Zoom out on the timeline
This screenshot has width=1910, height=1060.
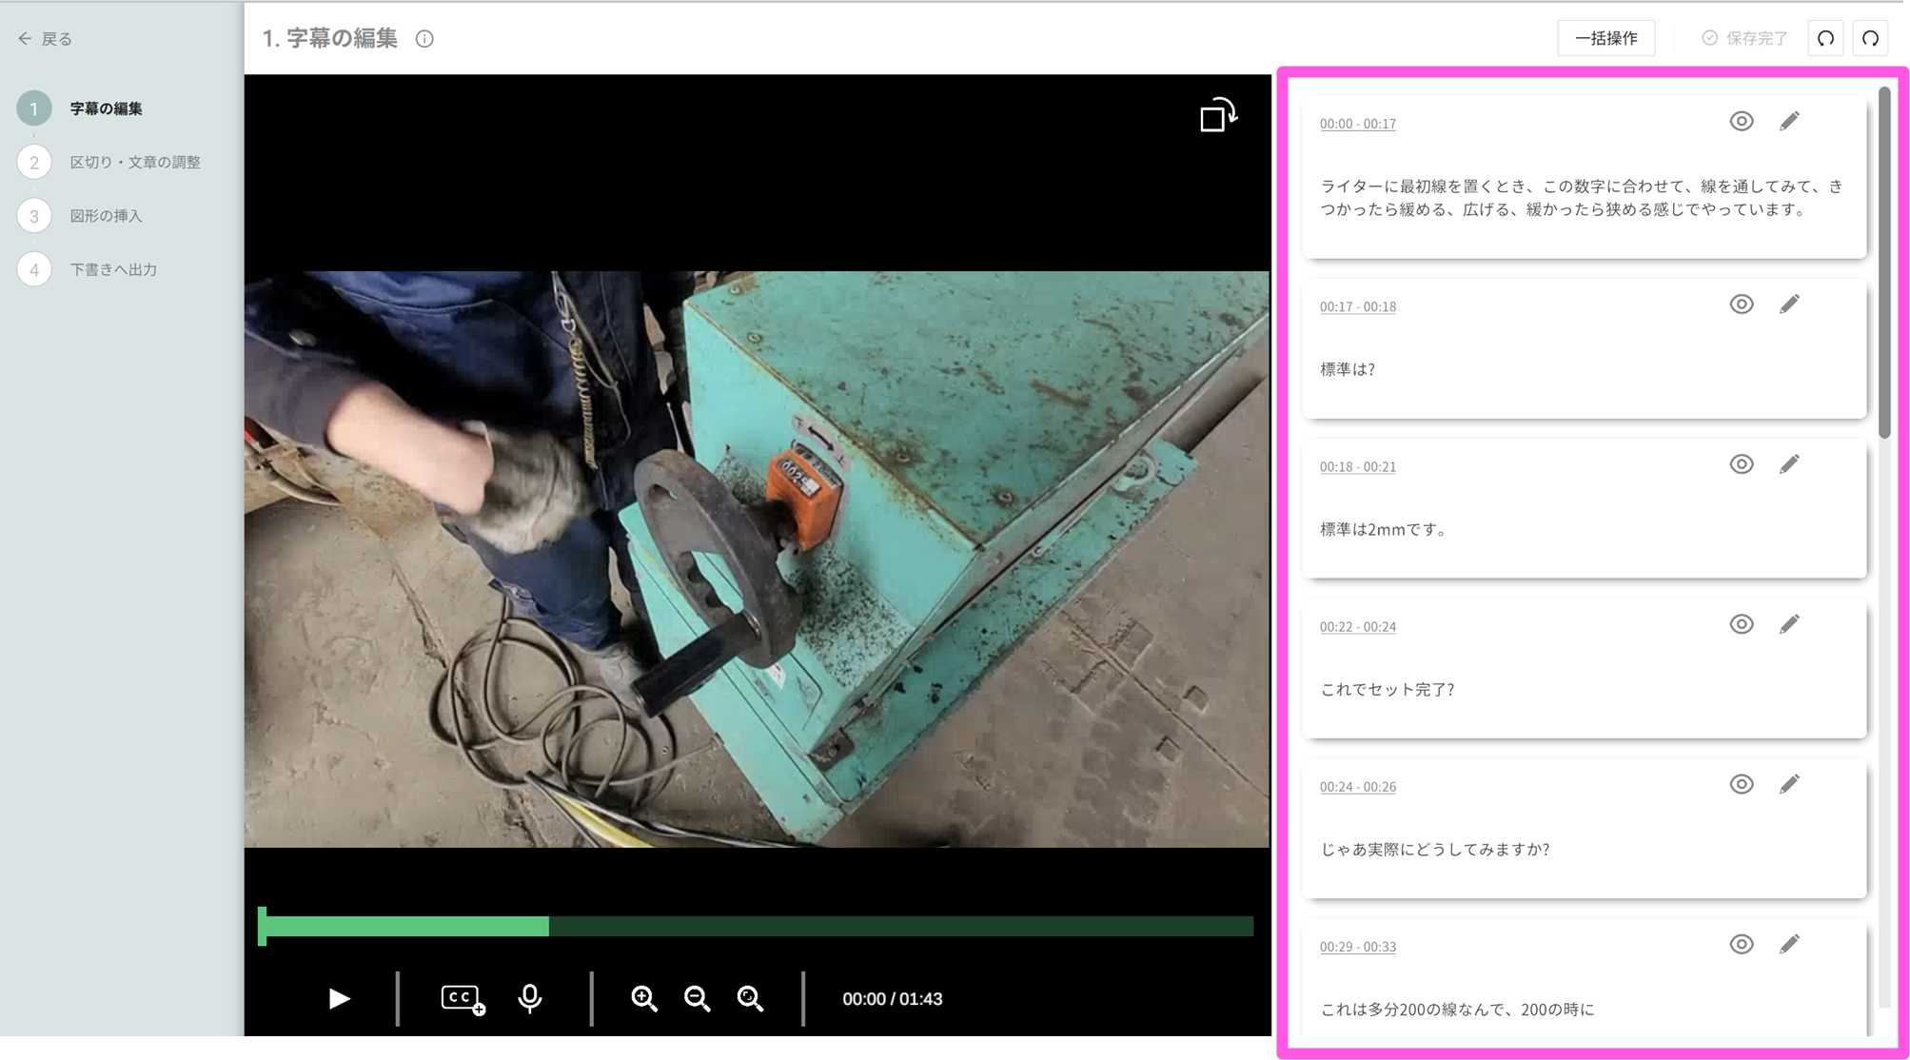pos(698,998)
